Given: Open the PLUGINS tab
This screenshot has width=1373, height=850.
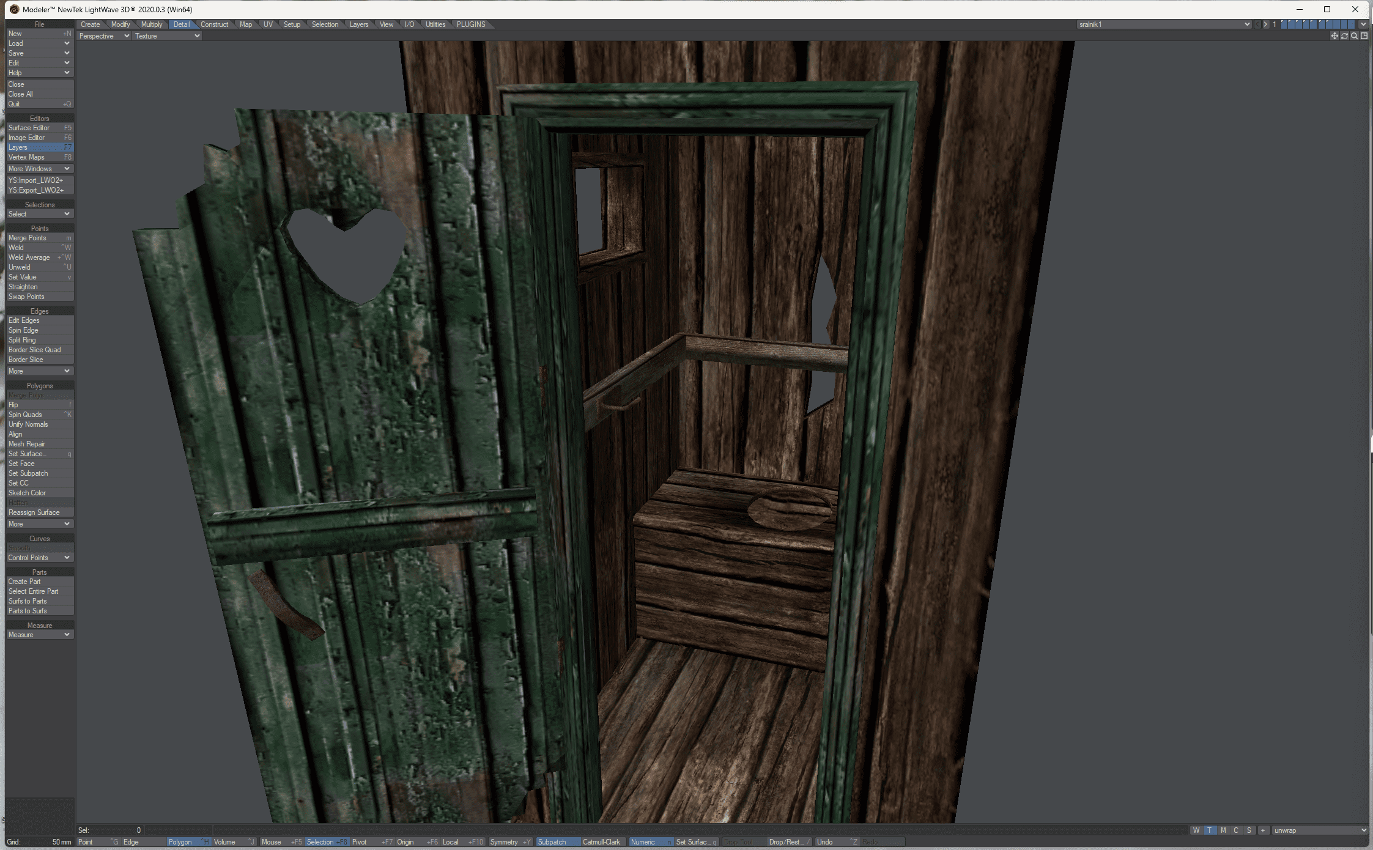Looking at the screenshot, I should [471, 24].
